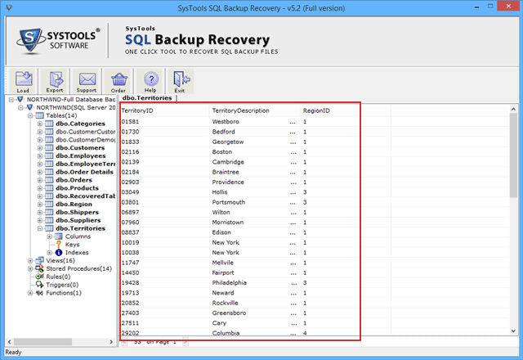Select the dbo.Categories table icon
The height and width of the screenshot is (360, 523).
[49, 124]
